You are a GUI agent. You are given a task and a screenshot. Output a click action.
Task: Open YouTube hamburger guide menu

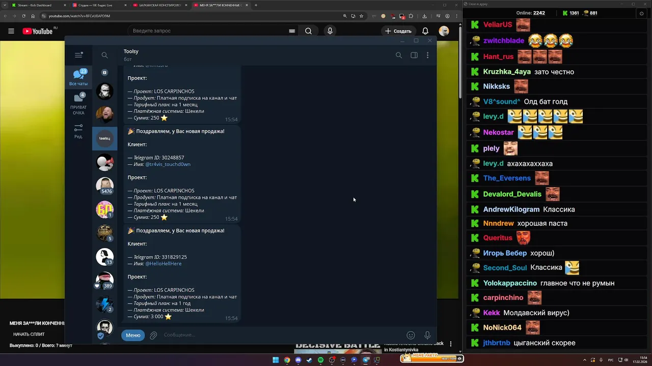pyautogui.click(x=11, y=31)
